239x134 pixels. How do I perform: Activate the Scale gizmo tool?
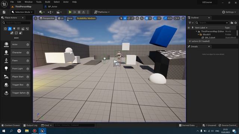tap(133, 18)
